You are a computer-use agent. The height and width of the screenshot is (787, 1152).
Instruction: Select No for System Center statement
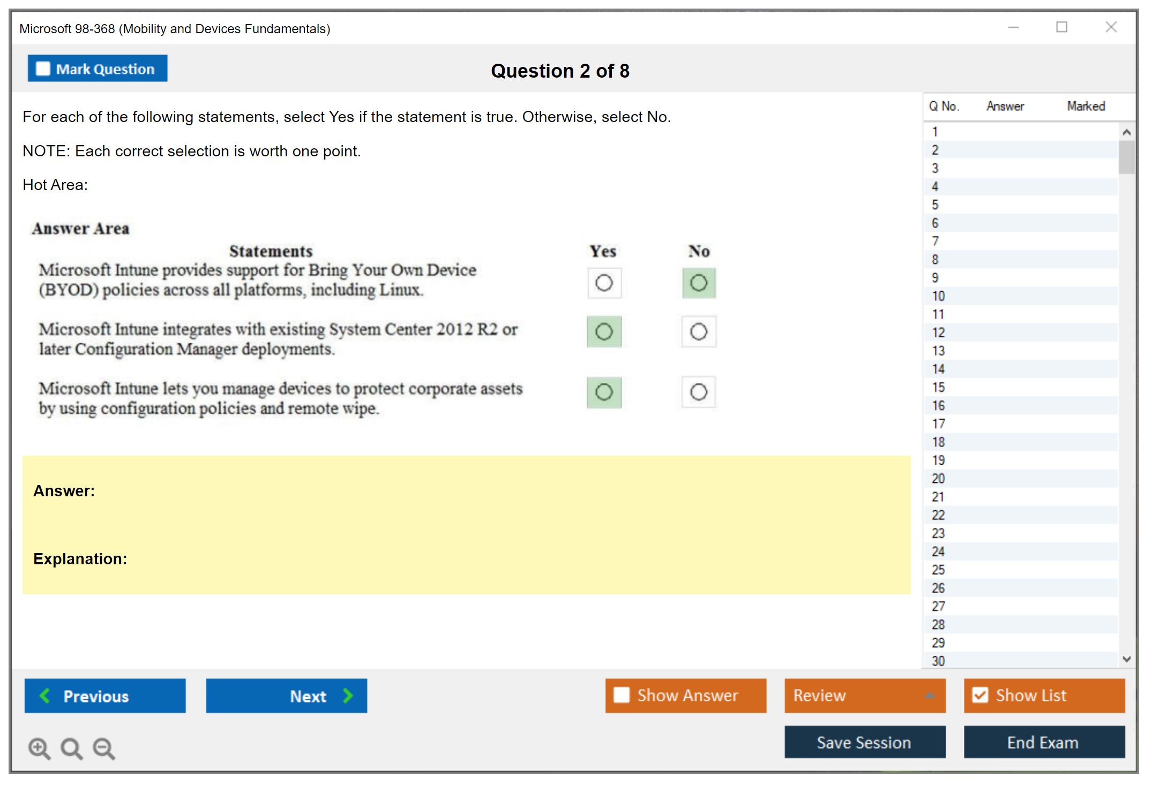pyautogui.click(x=698, y=332)
